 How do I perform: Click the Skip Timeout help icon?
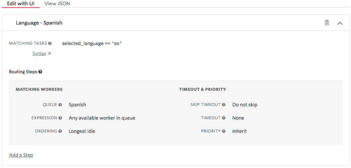[x=224, y=105]
